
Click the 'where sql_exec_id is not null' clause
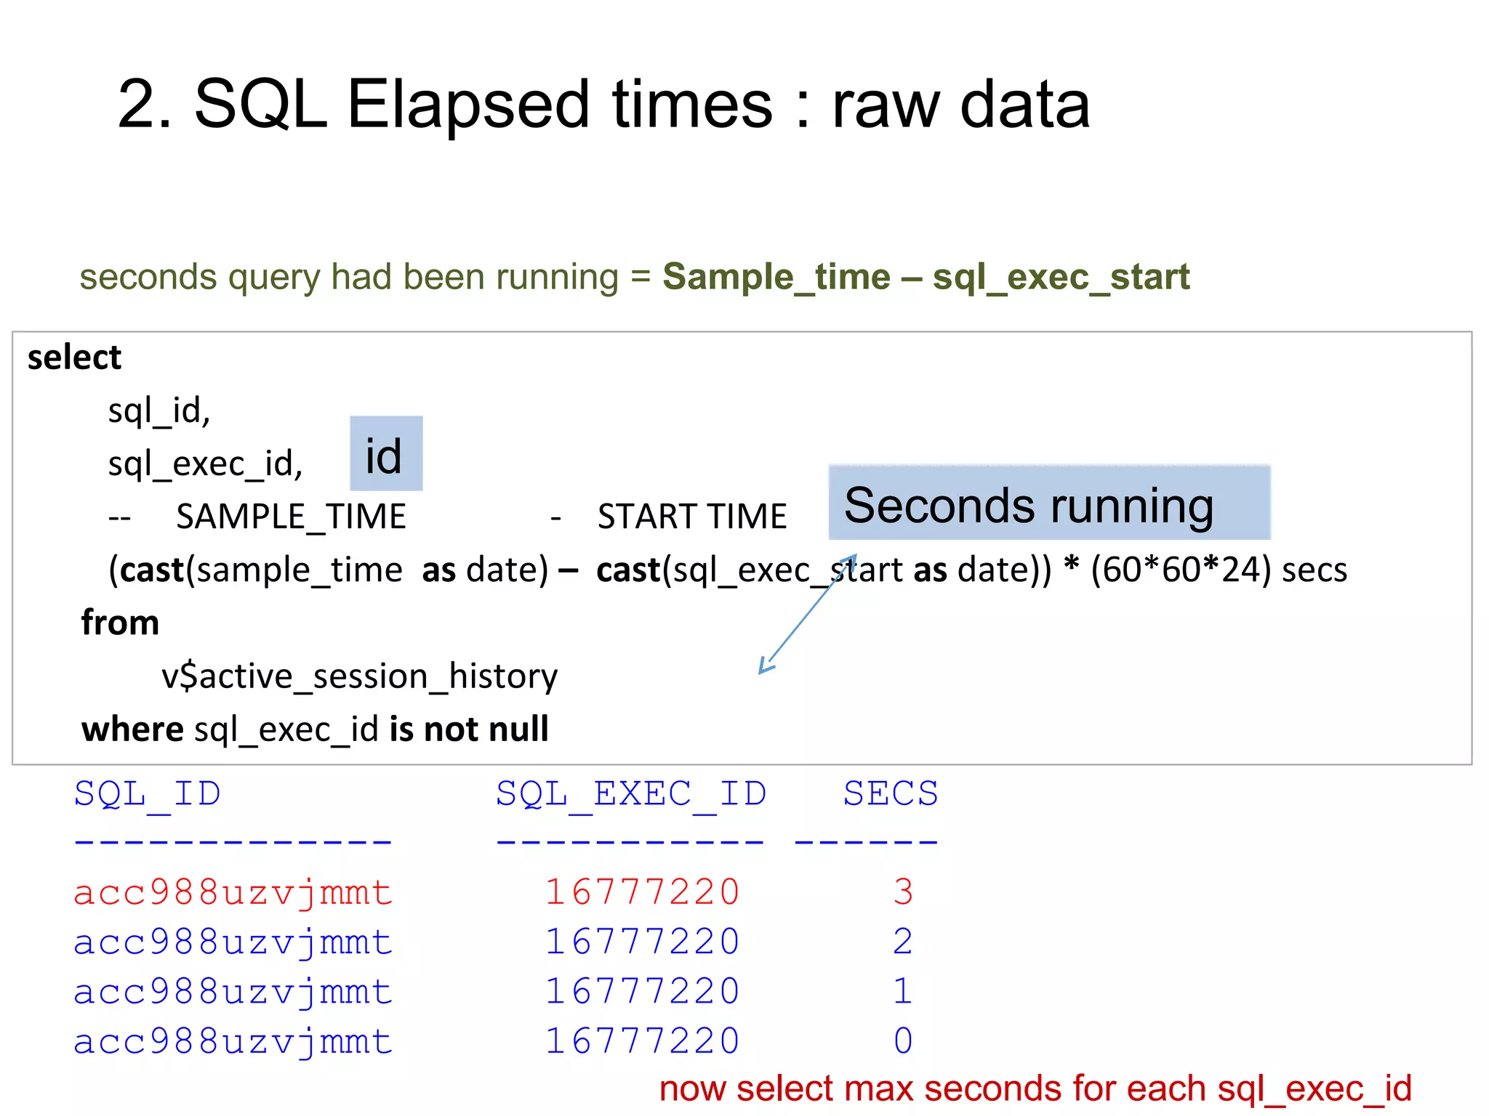pyautogui.click(x=315, y=729)
